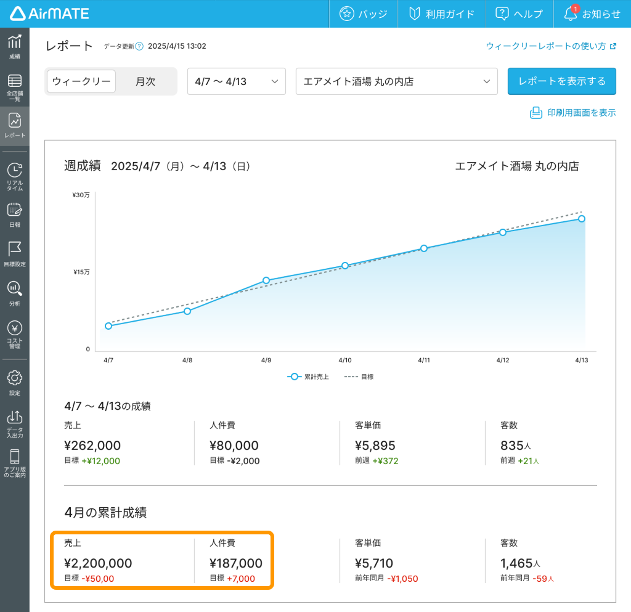This screenshot has height=612, width=631.
Task: Click the 前週 +¥372 comparison
Action: click(377, 461)
